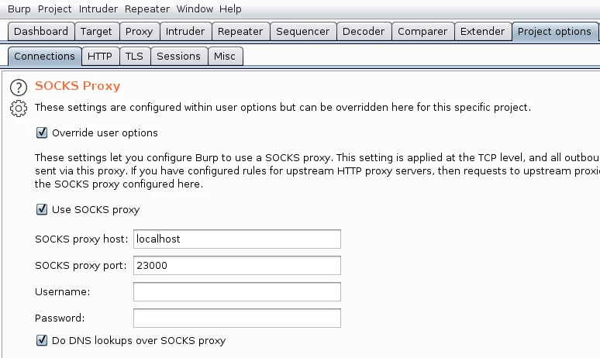Click the 'Username:' label
600x358 pixels.
(x=62, y=292)
